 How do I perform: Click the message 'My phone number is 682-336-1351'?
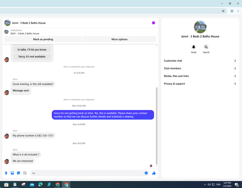(33, 136)
